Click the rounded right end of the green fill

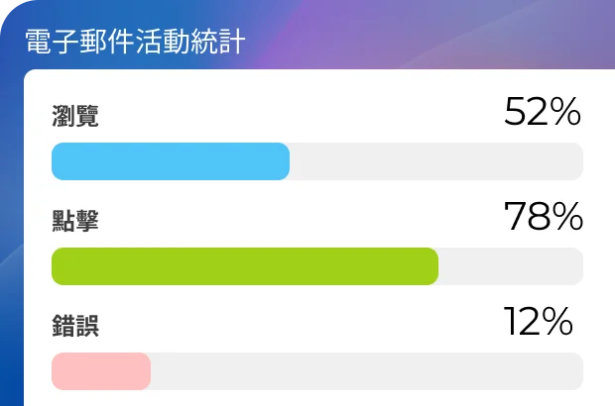(x=432, y=266)
